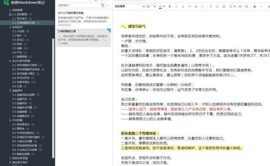This screenshot has width=270, height=166.
Task: Apply strikethrough from the formatting toolbar
Action: pyautogui.click(x=189, y=7)
